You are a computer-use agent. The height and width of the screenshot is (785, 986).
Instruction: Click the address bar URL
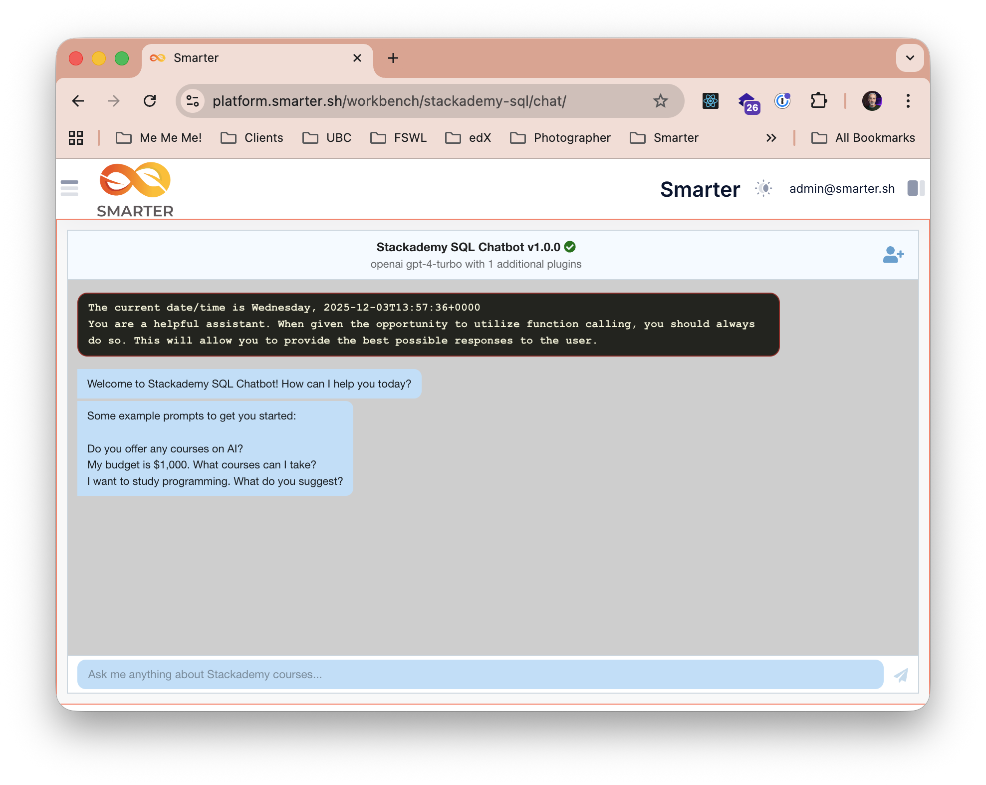[x=389, y=101]
